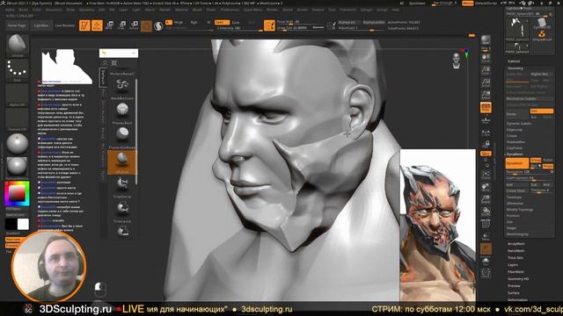Expand the ClayPolish subsection
The height and width of the screenshot is (316, 563).
pyautogui.click(x=515, y=148)
